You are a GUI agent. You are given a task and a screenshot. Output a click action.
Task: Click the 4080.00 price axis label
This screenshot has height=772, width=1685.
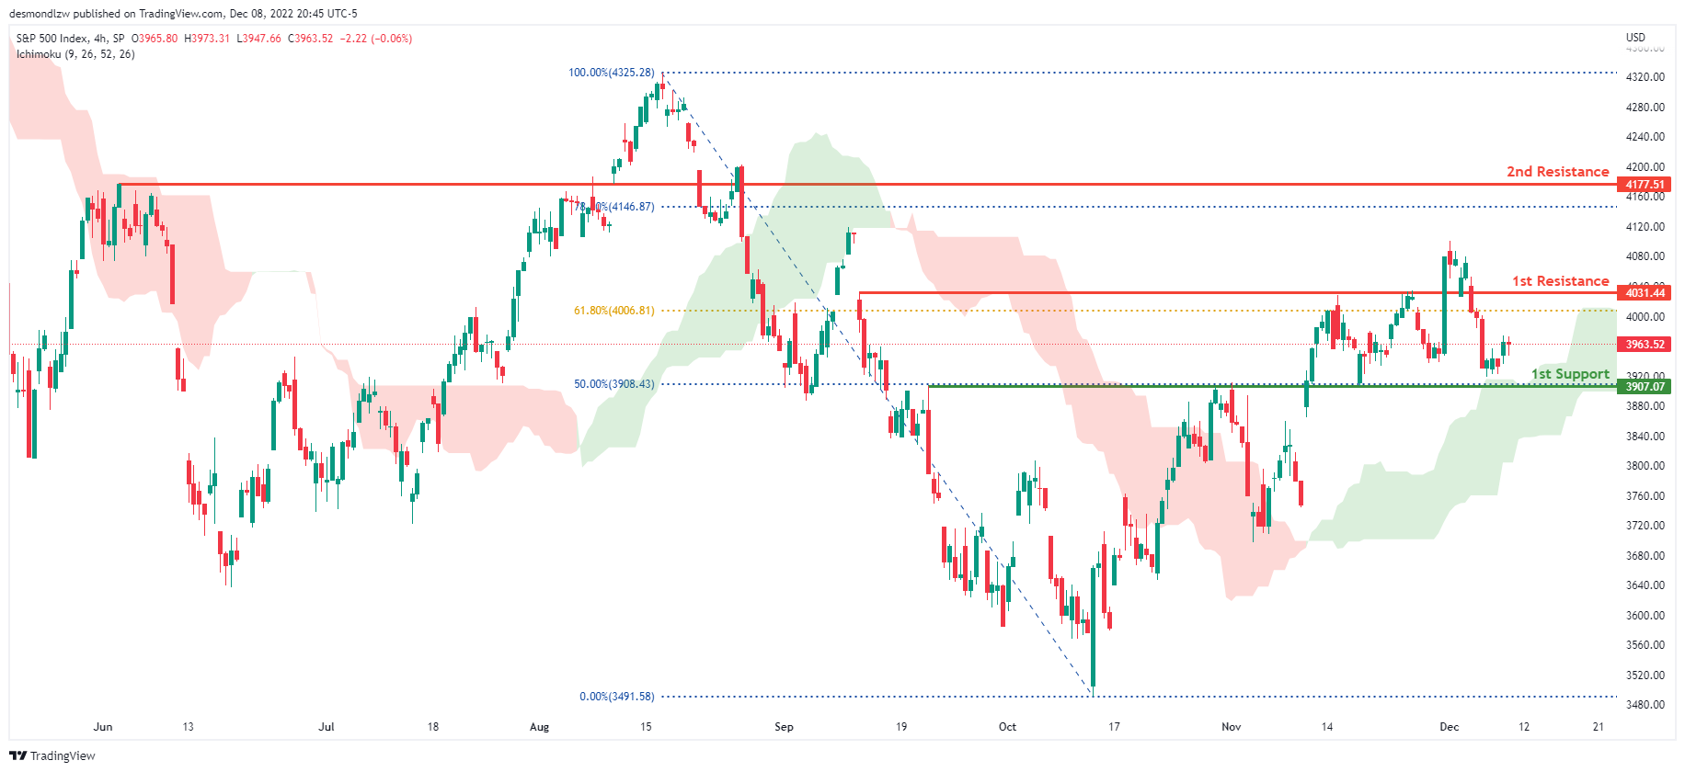pyautogui.click(x=1645, y=256)
